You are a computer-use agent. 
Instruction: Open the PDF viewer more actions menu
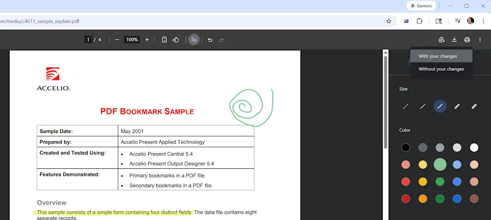click(480, 40)
